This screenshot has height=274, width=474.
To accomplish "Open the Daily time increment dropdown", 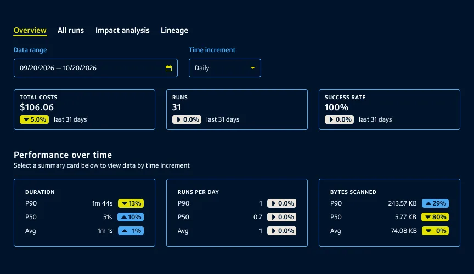I will [225, 68].
